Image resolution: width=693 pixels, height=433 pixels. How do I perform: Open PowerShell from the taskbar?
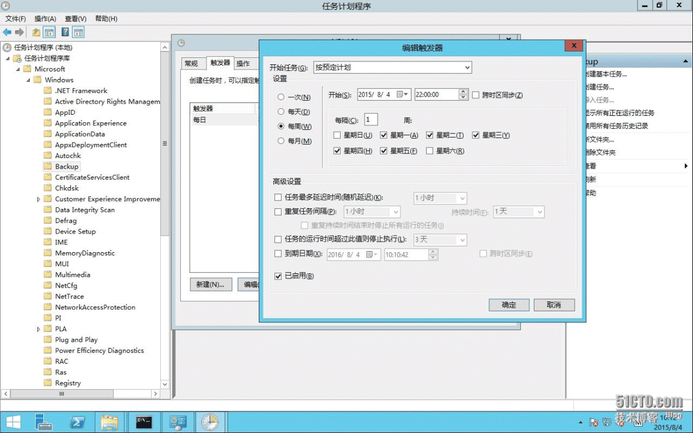pos(78,422)
